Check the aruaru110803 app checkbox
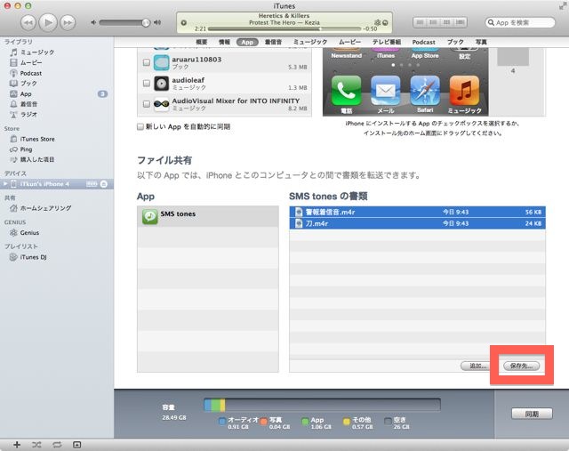Image resolution: width=569 pixels, height=451 pixels. pos(147,62)
